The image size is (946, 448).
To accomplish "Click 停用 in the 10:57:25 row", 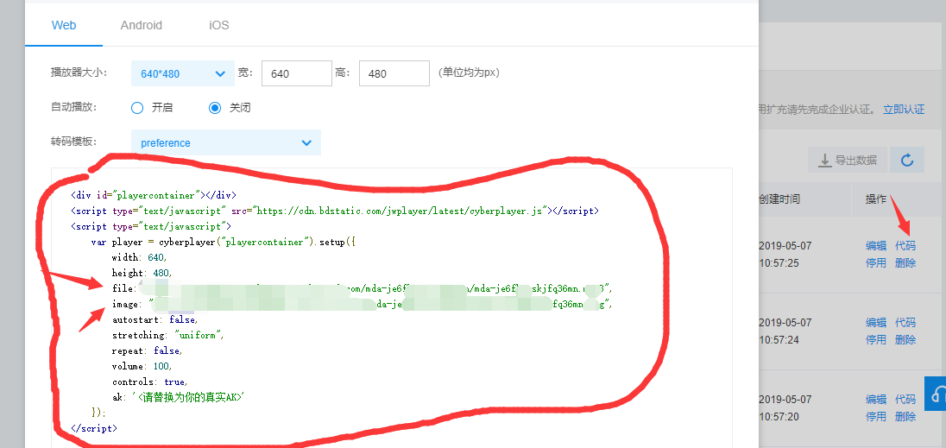I will point(876,263).
